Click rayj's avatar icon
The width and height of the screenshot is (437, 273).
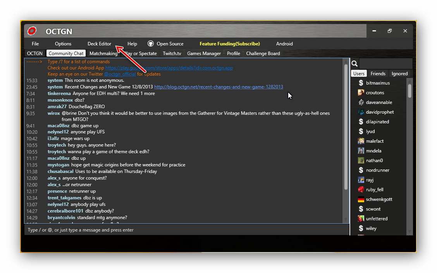[361, 180]
